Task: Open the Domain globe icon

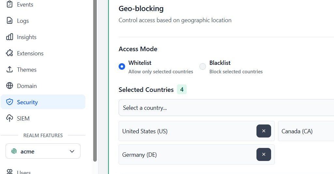Action: pos(10,86)
